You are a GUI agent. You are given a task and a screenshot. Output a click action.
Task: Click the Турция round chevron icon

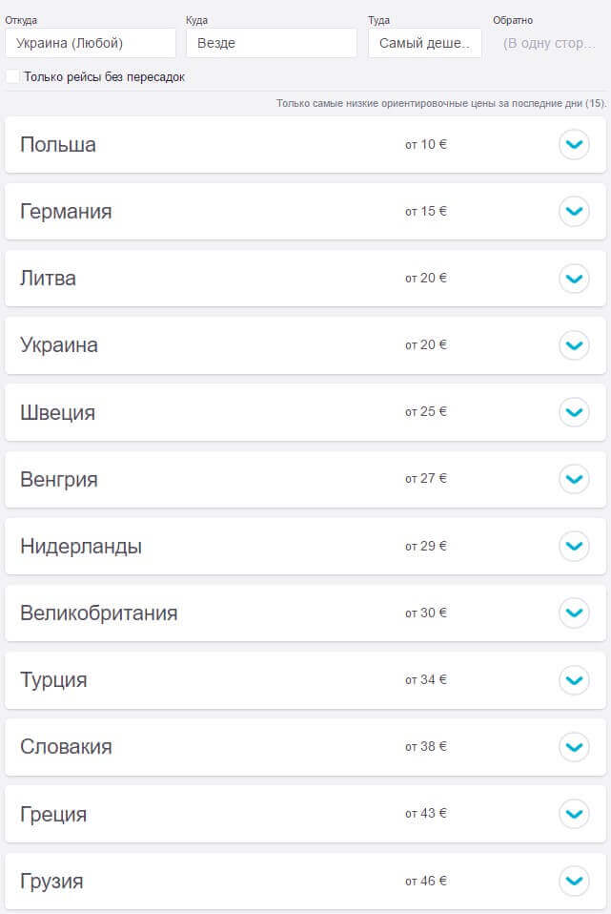[x=573, y=680]
